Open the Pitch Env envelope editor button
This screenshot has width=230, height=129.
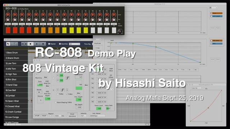46,78
